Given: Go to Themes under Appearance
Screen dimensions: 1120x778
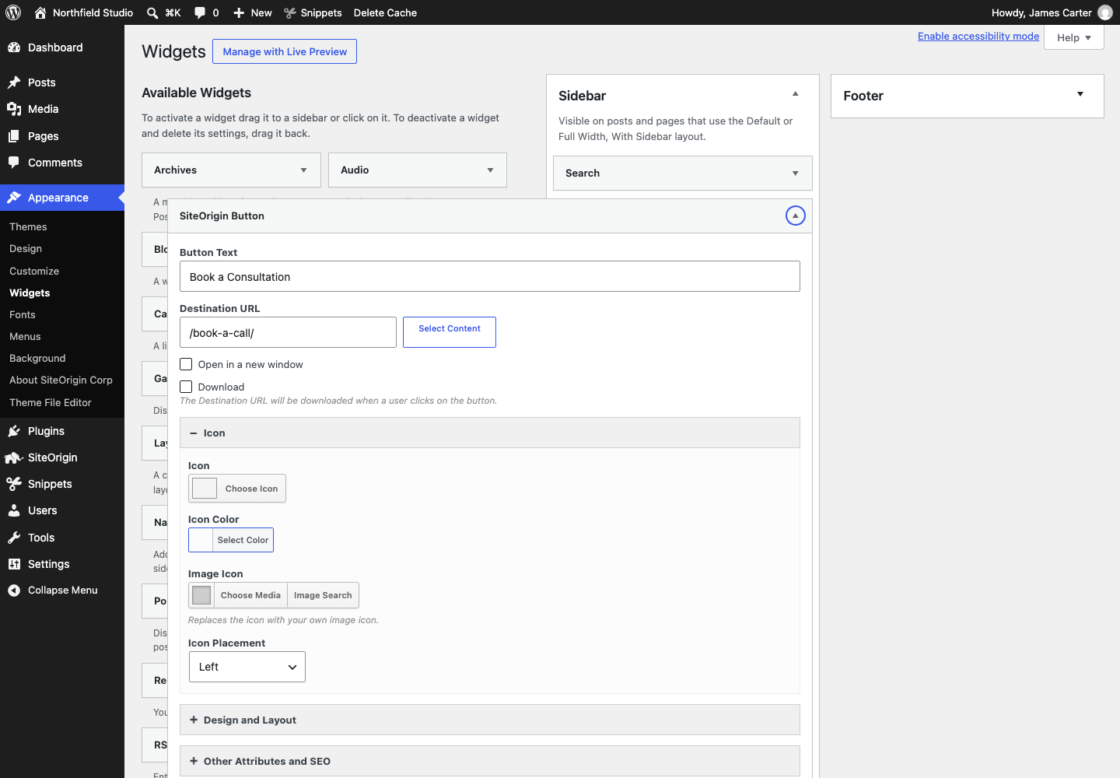Looking at the screenshot, I should [28, 226].
